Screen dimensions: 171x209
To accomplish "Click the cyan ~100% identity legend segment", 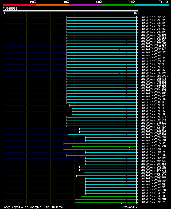I will pos(152,5).
